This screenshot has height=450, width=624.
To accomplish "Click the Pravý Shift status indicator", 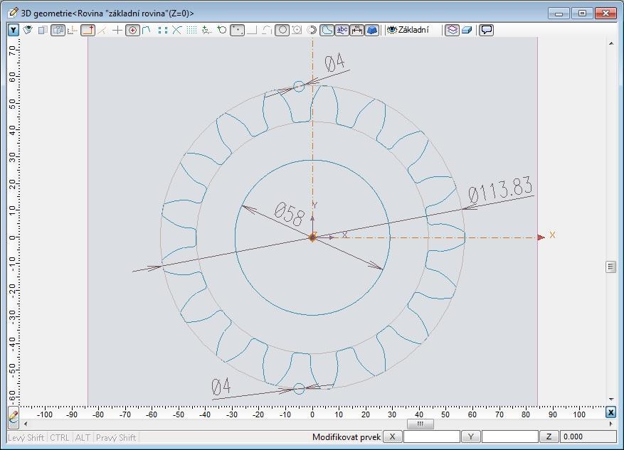I will [x=116, y=438].
